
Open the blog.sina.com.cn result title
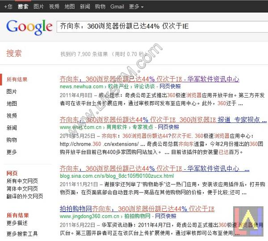coord(155,168)
